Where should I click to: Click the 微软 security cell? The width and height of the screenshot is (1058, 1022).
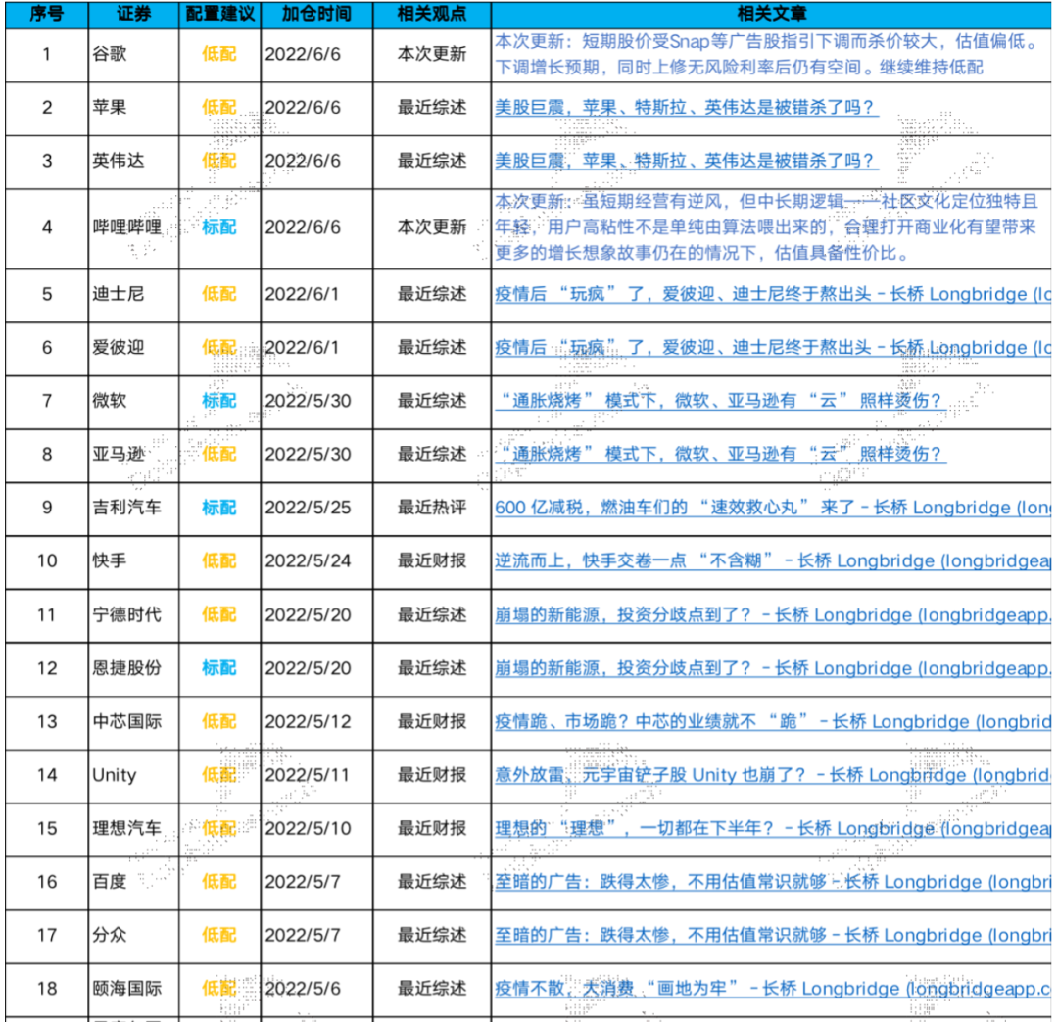tap(133, 402)
